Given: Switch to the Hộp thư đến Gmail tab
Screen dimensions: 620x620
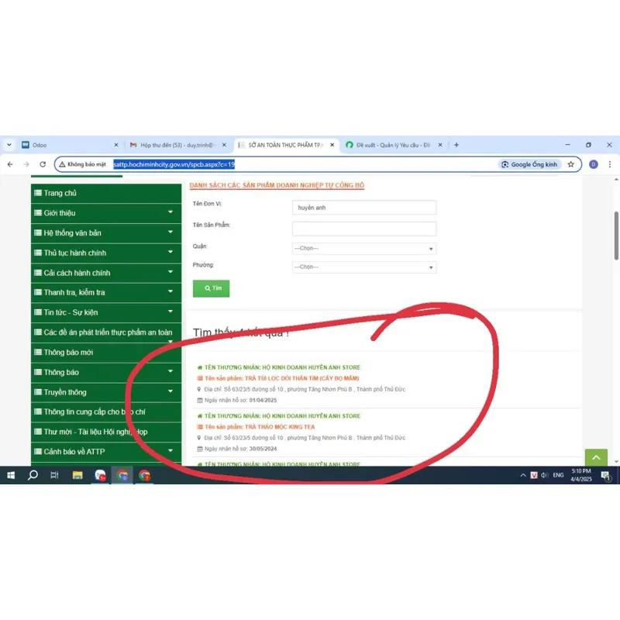Looking at the screenshot, I should click(x=178, y=145).
